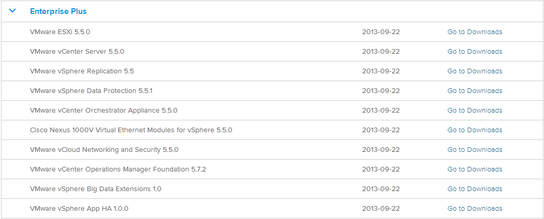Collapse the Enterprise Plus chevron arrow
544x219 pixels.
click(13, 11)
